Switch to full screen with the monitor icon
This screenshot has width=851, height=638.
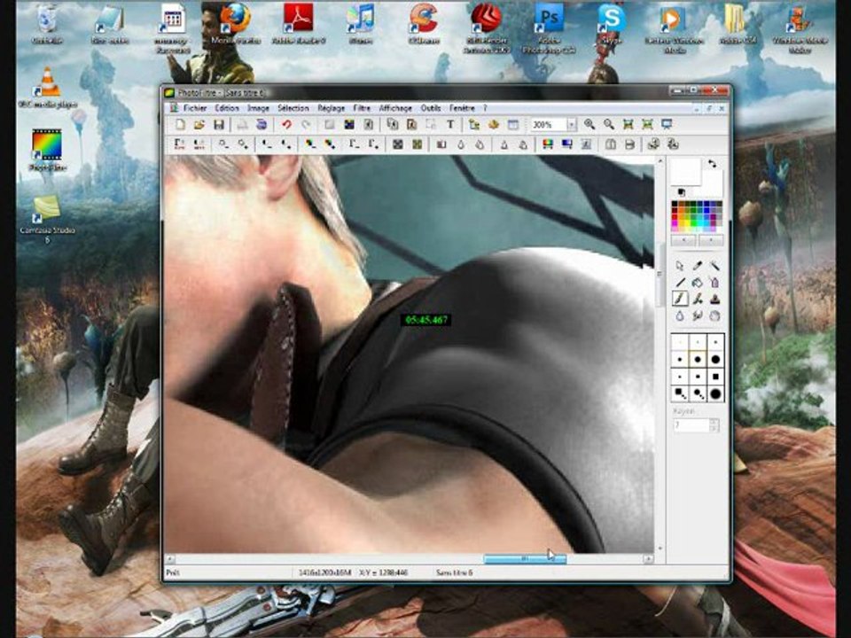point(667,125)
